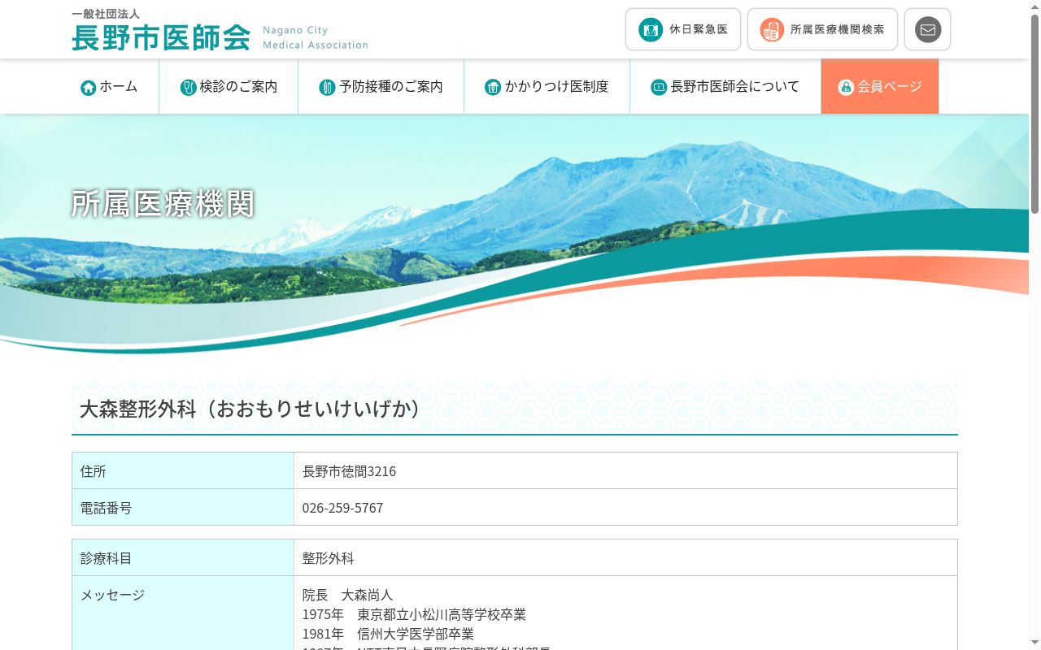This screenshot has width=1041, height=650.
Task: Click the 1981年 信州大学医学部卒業 line
Action: click(x=388, y=634)
